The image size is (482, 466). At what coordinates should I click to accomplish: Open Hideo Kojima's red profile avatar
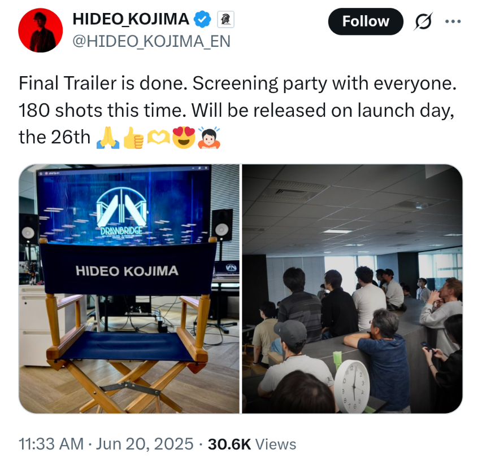click(x=40, y=30)
